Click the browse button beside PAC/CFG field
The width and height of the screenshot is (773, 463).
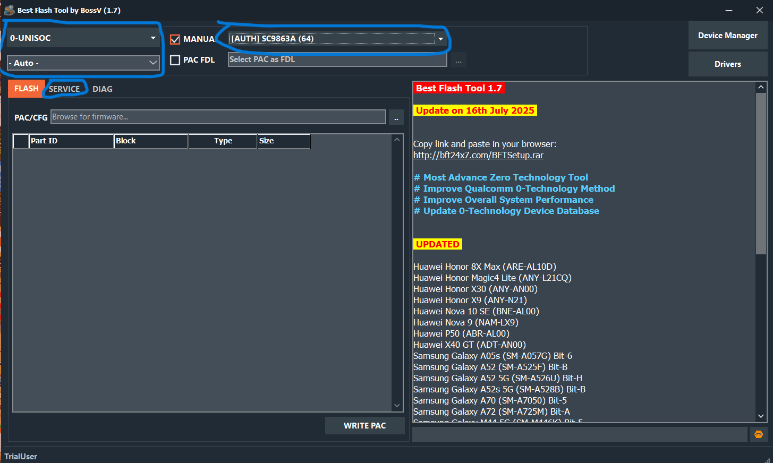point(396,117)
